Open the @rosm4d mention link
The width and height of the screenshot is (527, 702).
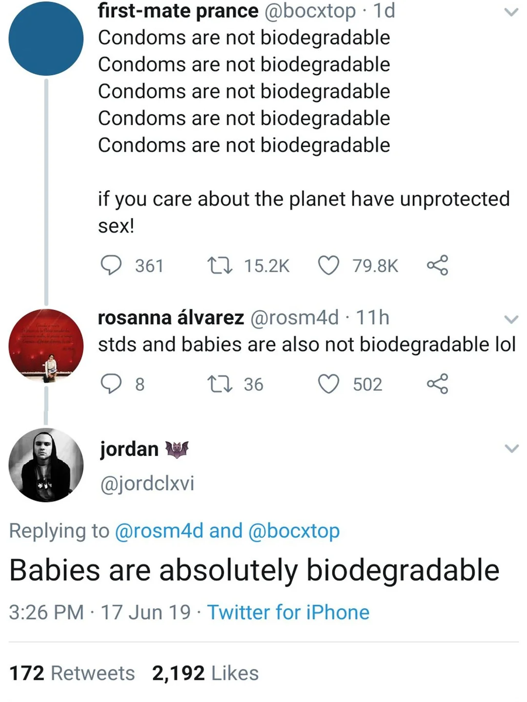159,530
